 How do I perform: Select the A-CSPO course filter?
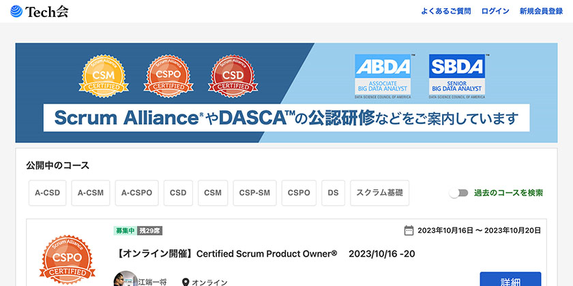pyautogui.click(x=137, y=193)
